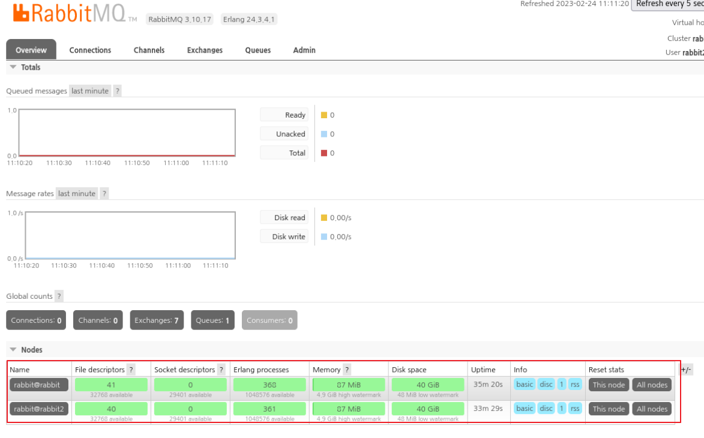Click the yellow Ready legend swatch

(324, 115)
